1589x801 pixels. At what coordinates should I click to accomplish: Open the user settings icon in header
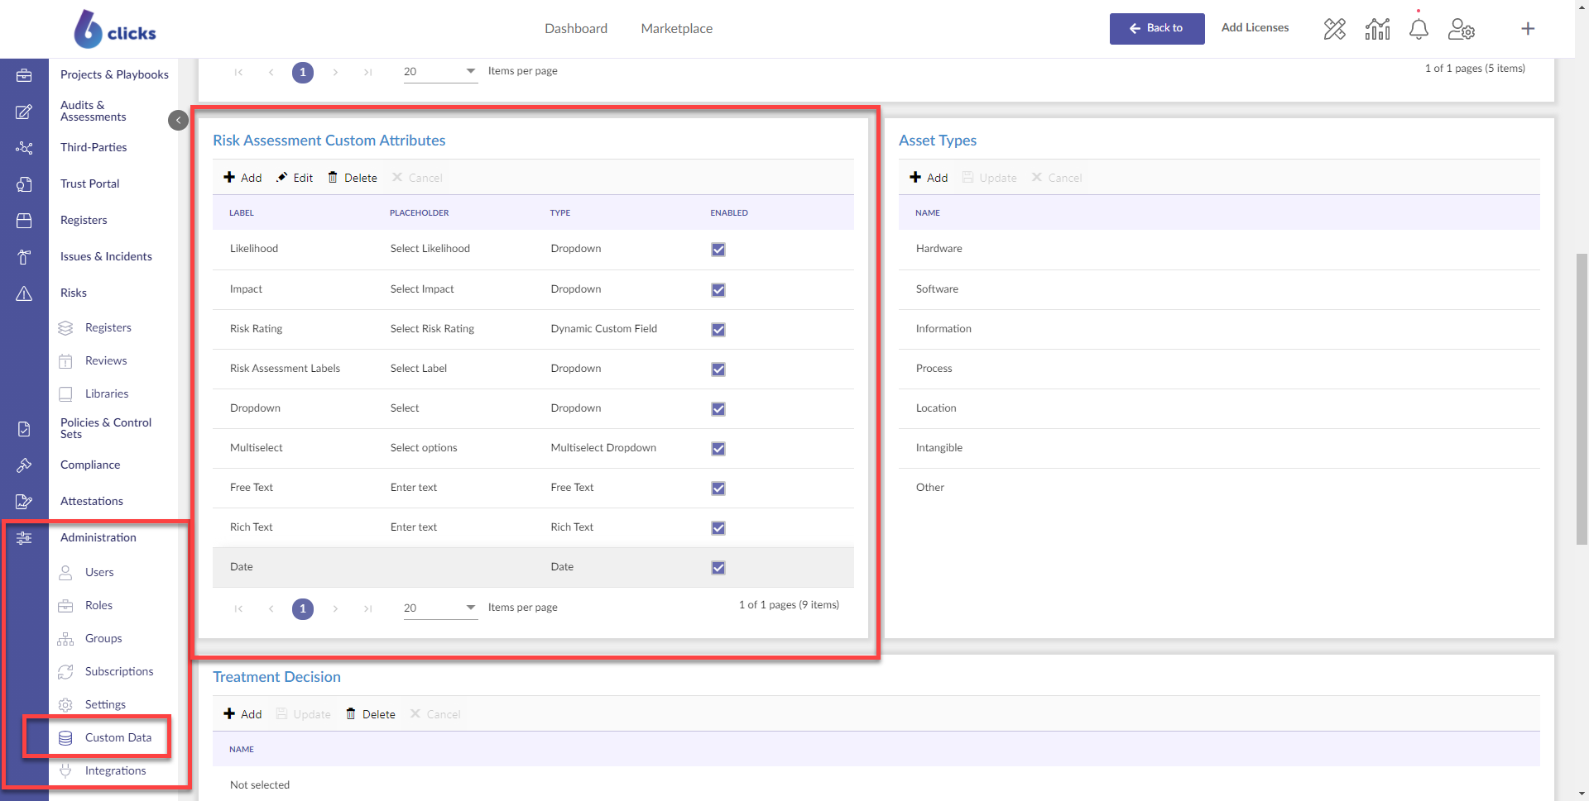tap(1461, 29)
